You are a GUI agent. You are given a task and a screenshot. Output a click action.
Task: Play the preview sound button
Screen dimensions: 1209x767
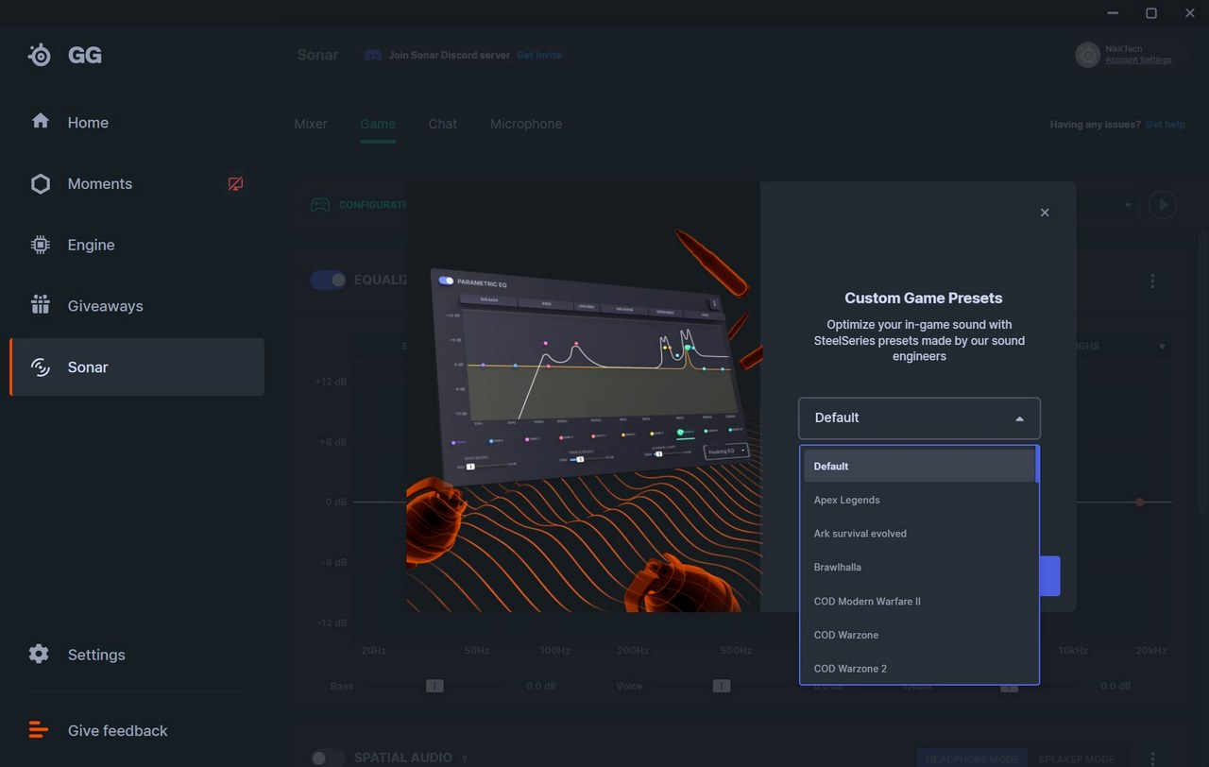coord(1163,204)
